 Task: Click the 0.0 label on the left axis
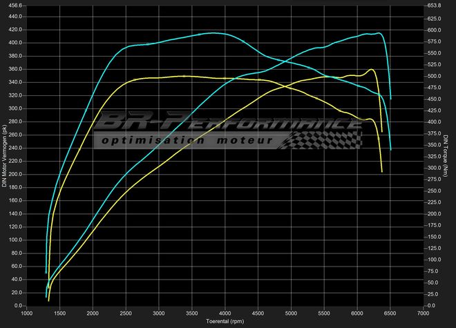pyautogui.click(x=17, y=306)
